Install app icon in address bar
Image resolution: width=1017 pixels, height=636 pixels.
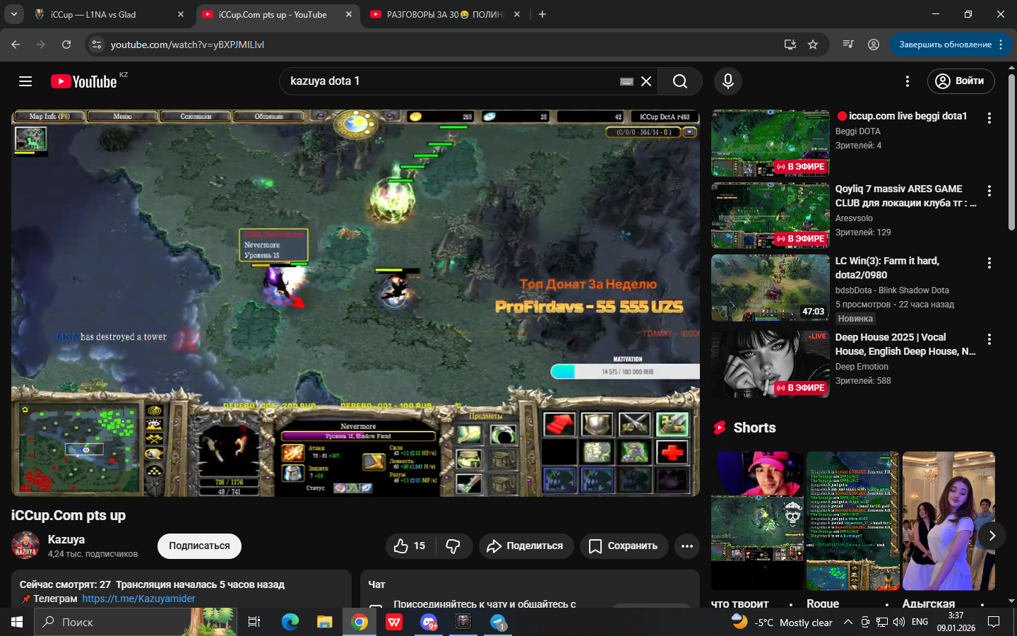790,45
